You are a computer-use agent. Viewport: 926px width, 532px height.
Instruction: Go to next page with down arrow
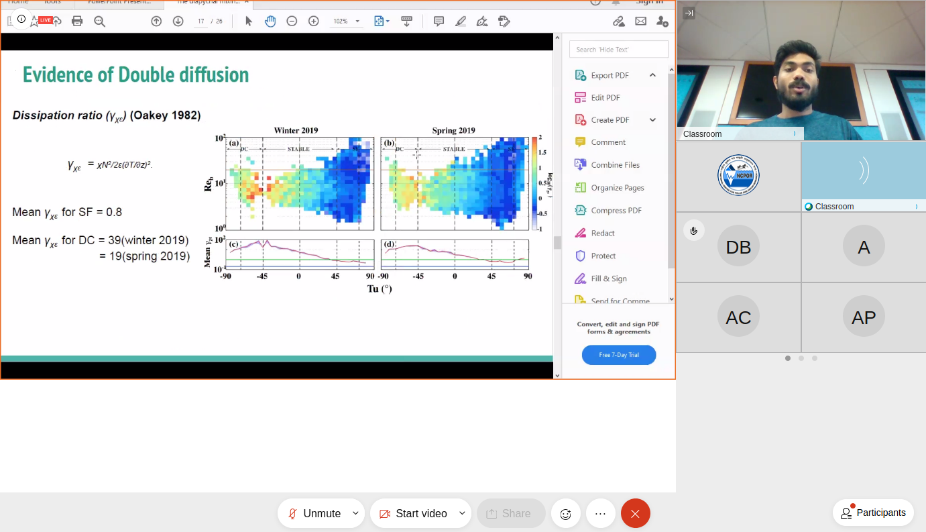tap(178, 21)
